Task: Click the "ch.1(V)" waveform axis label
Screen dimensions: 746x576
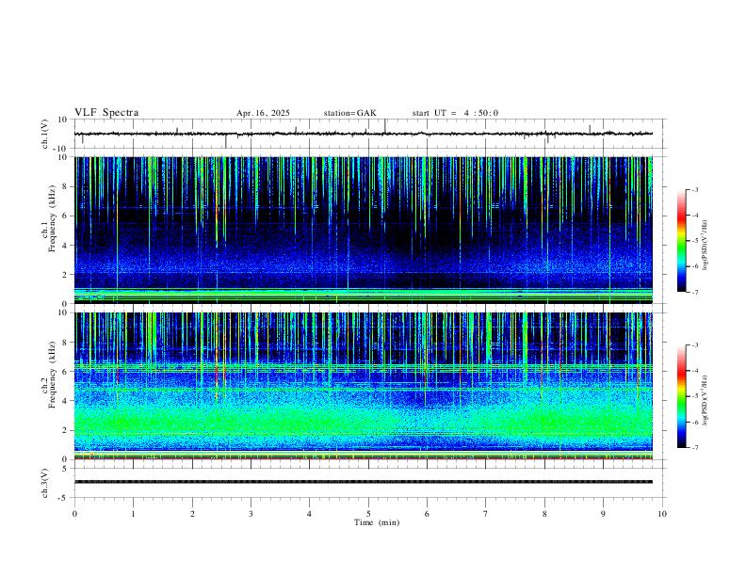Action: point(45,134)
